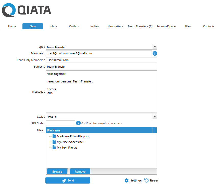
Task: Click the QIATA logo
Action: (27, 10)
